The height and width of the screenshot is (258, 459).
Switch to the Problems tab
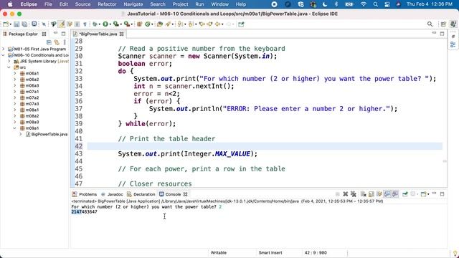coord(85,194)
